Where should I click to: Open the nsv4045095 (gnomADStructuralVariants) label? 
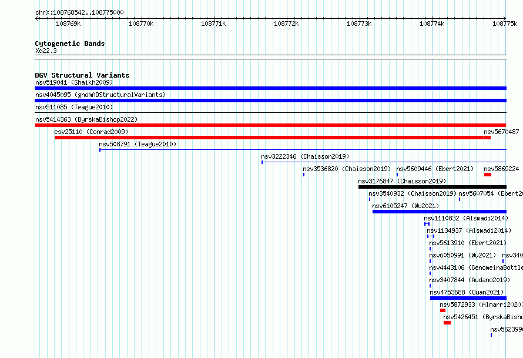(100, 95)
